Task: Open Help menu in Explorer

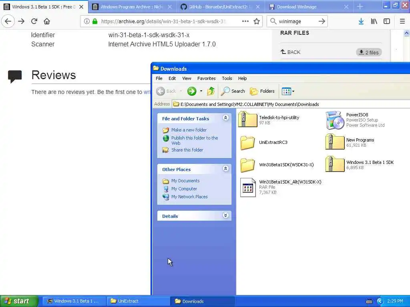Action: point(242,78)
